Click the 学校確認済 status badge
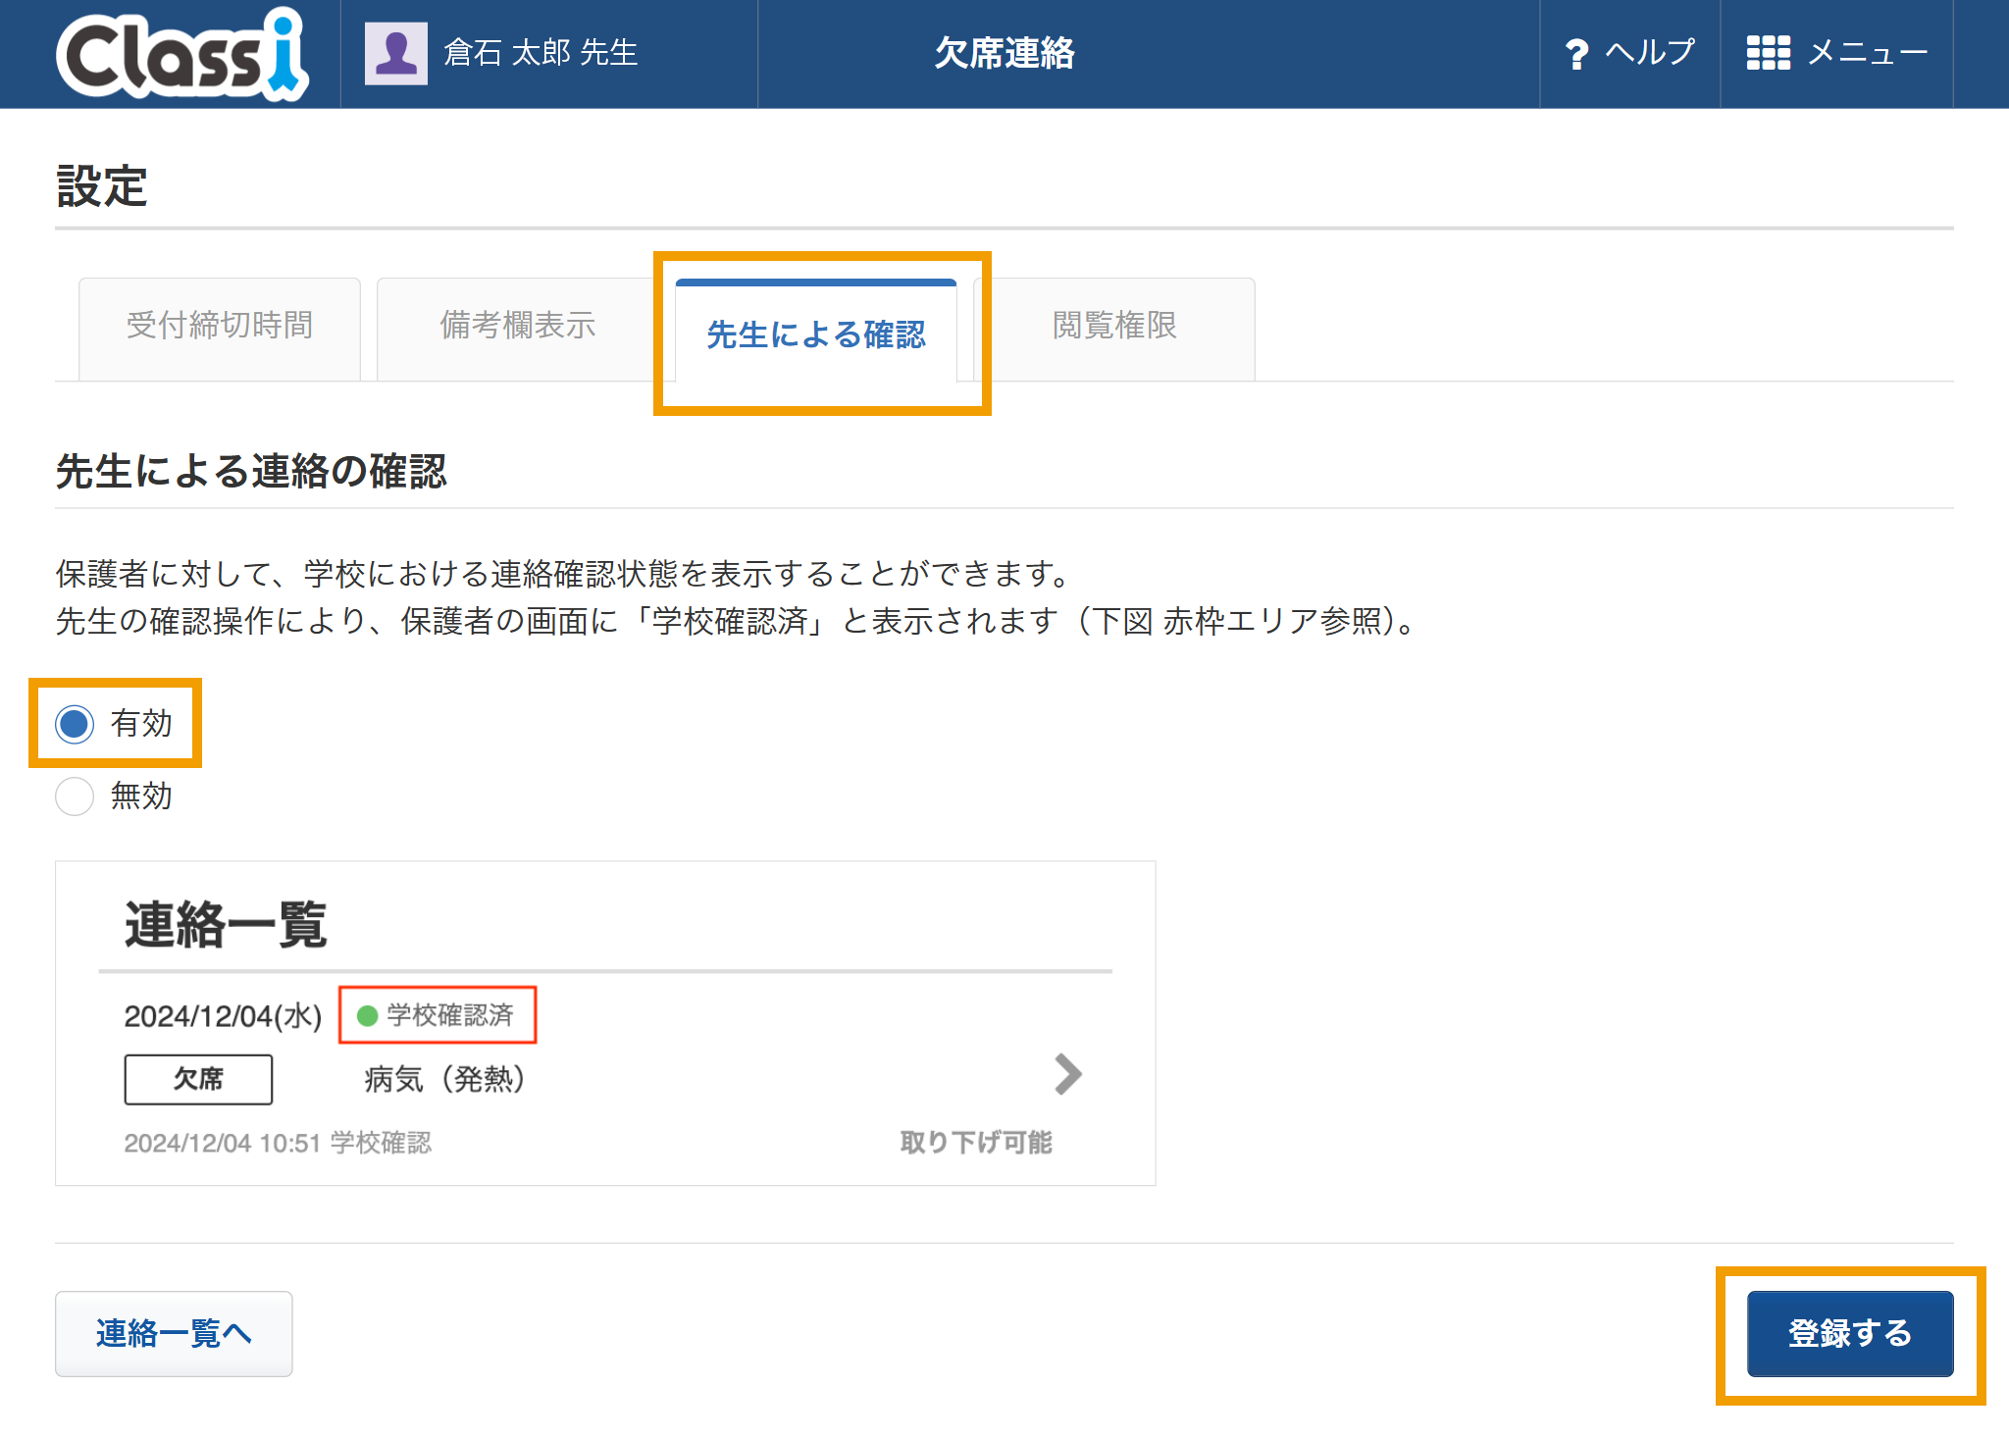This screenshot has height=1438, width=2009. click(x=438, y=1015)
